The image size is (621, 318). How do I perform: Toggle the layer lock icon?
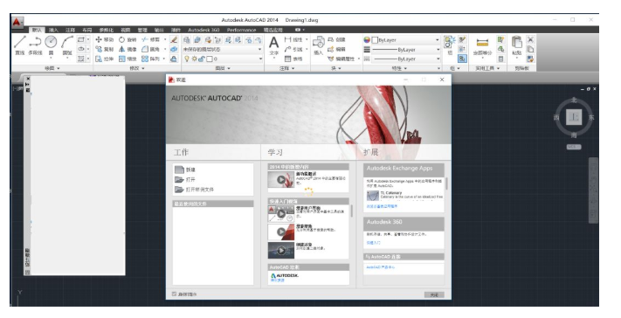[201, 59]
